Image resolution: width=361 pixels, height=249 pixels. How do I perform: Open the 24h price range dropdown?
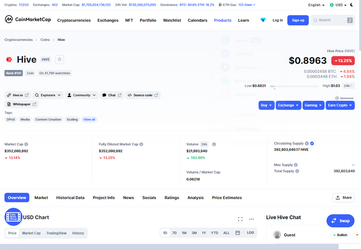click(348, 86)
